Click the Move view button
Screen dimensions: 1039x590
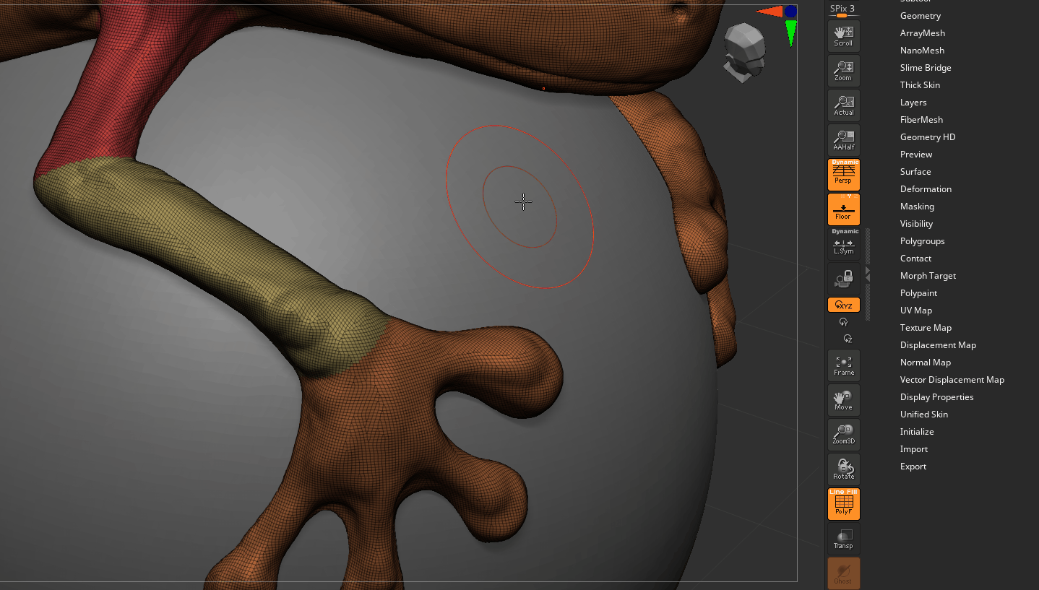[843, 399]
